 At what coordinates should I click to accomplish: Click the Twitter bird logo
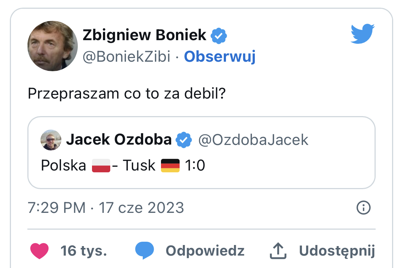(362, 34)
